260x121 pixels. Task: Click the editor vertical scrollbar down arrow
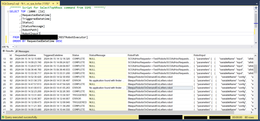(256, 43)
